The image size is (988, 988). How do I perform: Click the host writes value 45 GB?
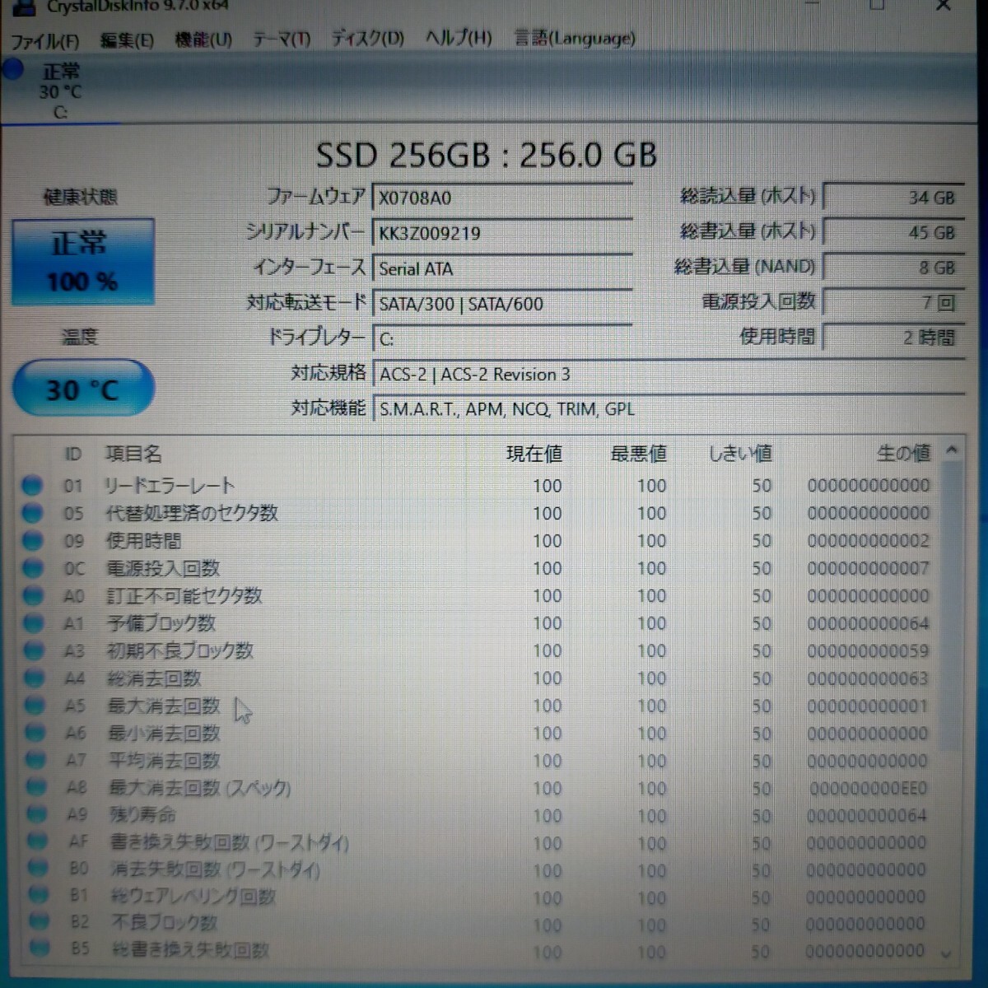click(894, 233)
